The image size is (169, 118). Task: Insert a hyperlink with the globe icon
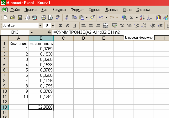(x=124, y=17)
